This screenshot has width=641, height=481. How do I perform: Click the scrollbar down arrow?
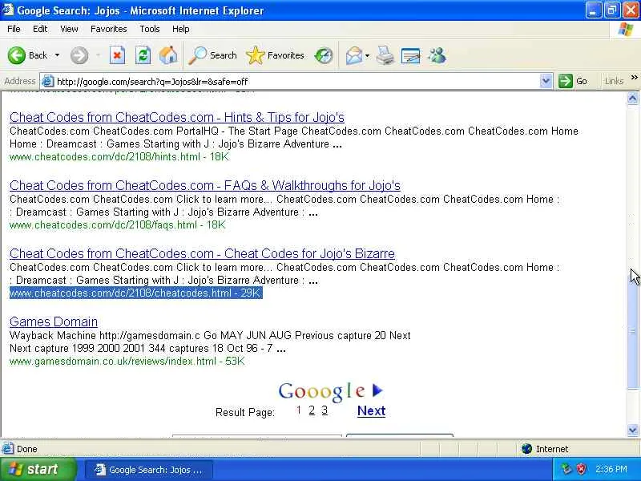tap(632, 430)
